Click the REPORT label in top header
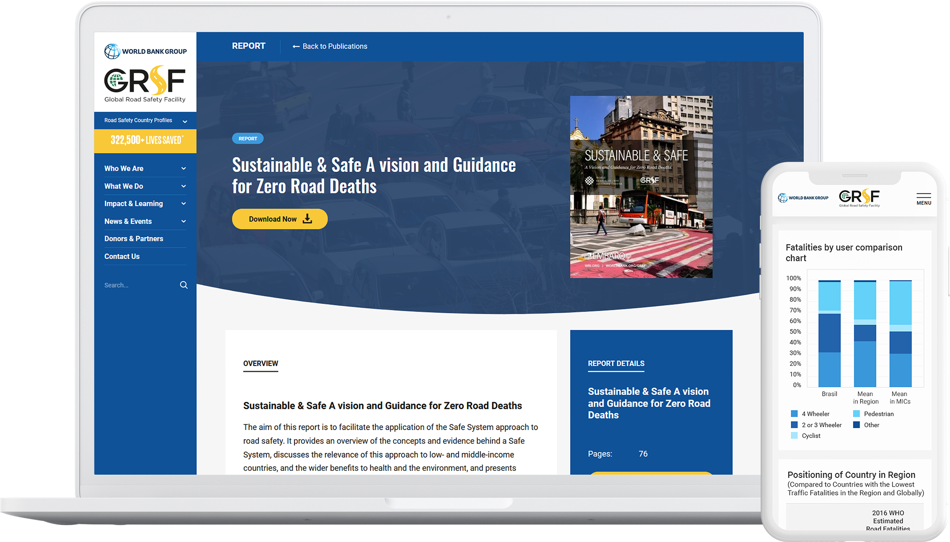This screenshot has width=950, height=542. [249, 46]
